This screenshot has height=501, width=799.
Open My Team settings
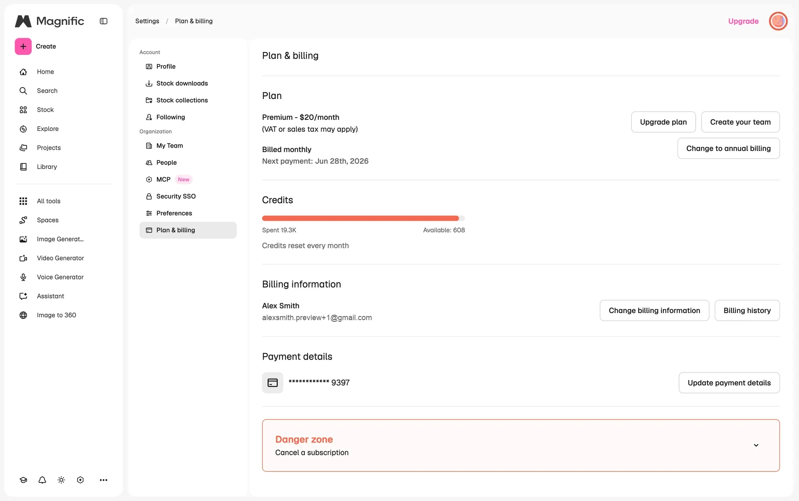[x=188, y=146]
